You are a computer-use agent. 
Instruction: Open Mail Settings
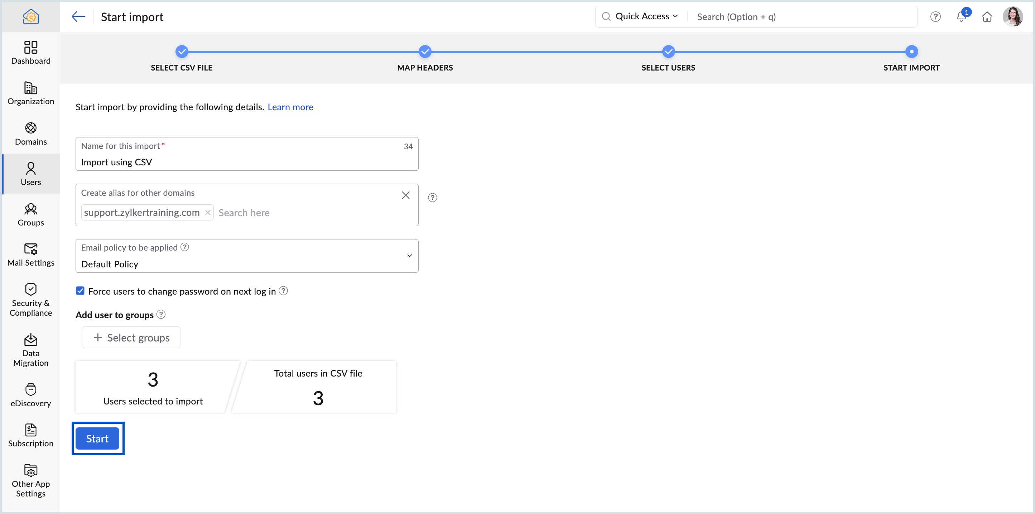tap(30, 254)
